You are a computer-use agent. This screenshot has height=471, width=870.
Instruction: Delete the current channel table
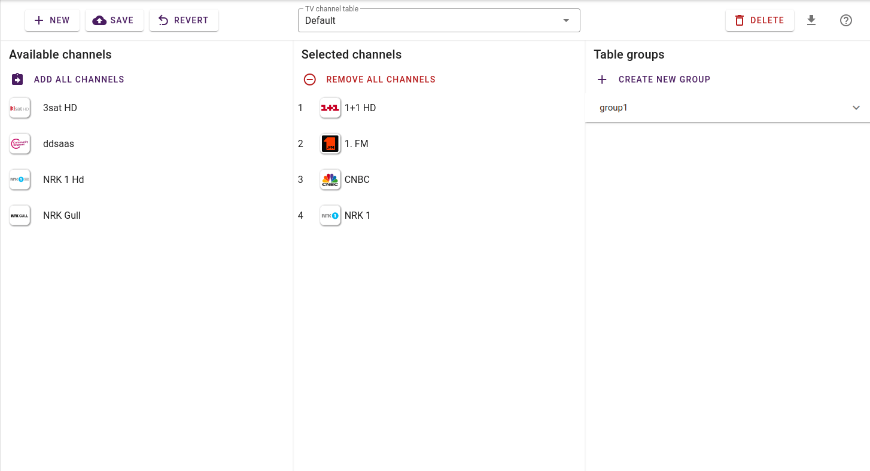tap(759, 20)
